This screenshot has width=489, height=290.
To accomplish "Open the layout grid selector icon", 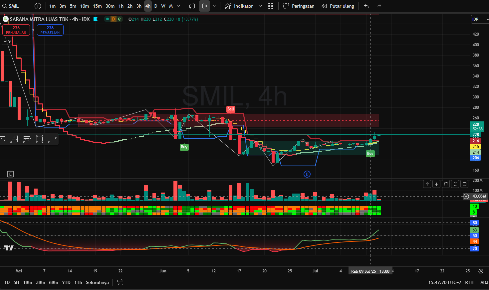I will pyautogui.click(x=271, y=6).
